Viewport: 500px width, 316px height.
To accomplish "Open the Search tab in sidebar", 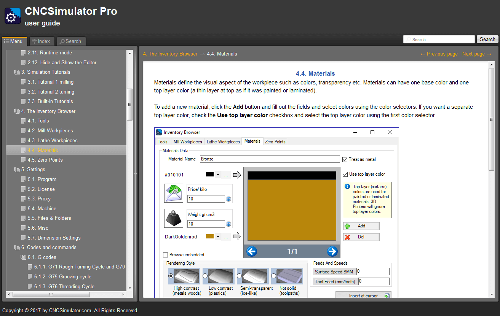I will (71, 41).
